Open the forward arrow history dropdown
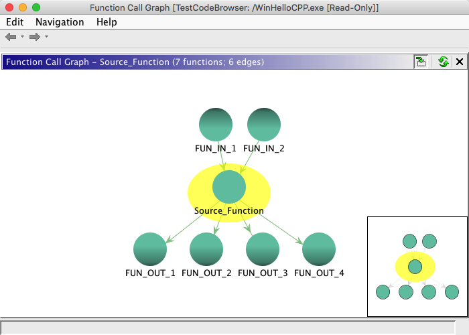The width and height of the screenshot is (469, 335). click(46, 36)
